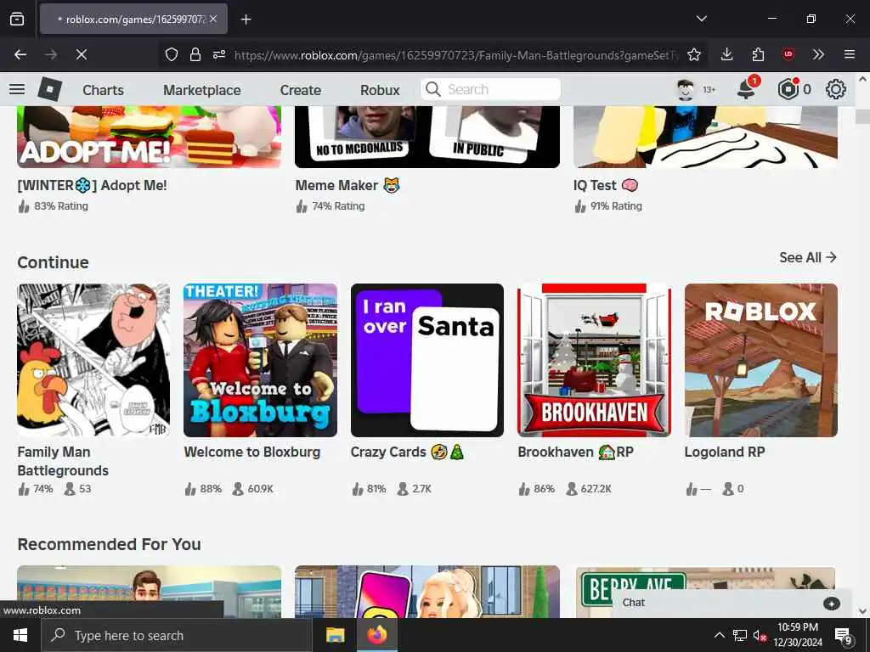This screenshot has height=652, width=870.
Task: Click the new chat icon in Chat bar
Action: point(831,604)
